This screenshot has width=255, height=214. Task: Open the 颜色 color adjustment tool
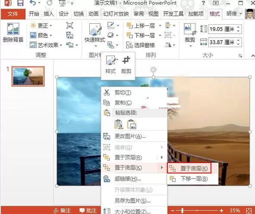[41, 35]
